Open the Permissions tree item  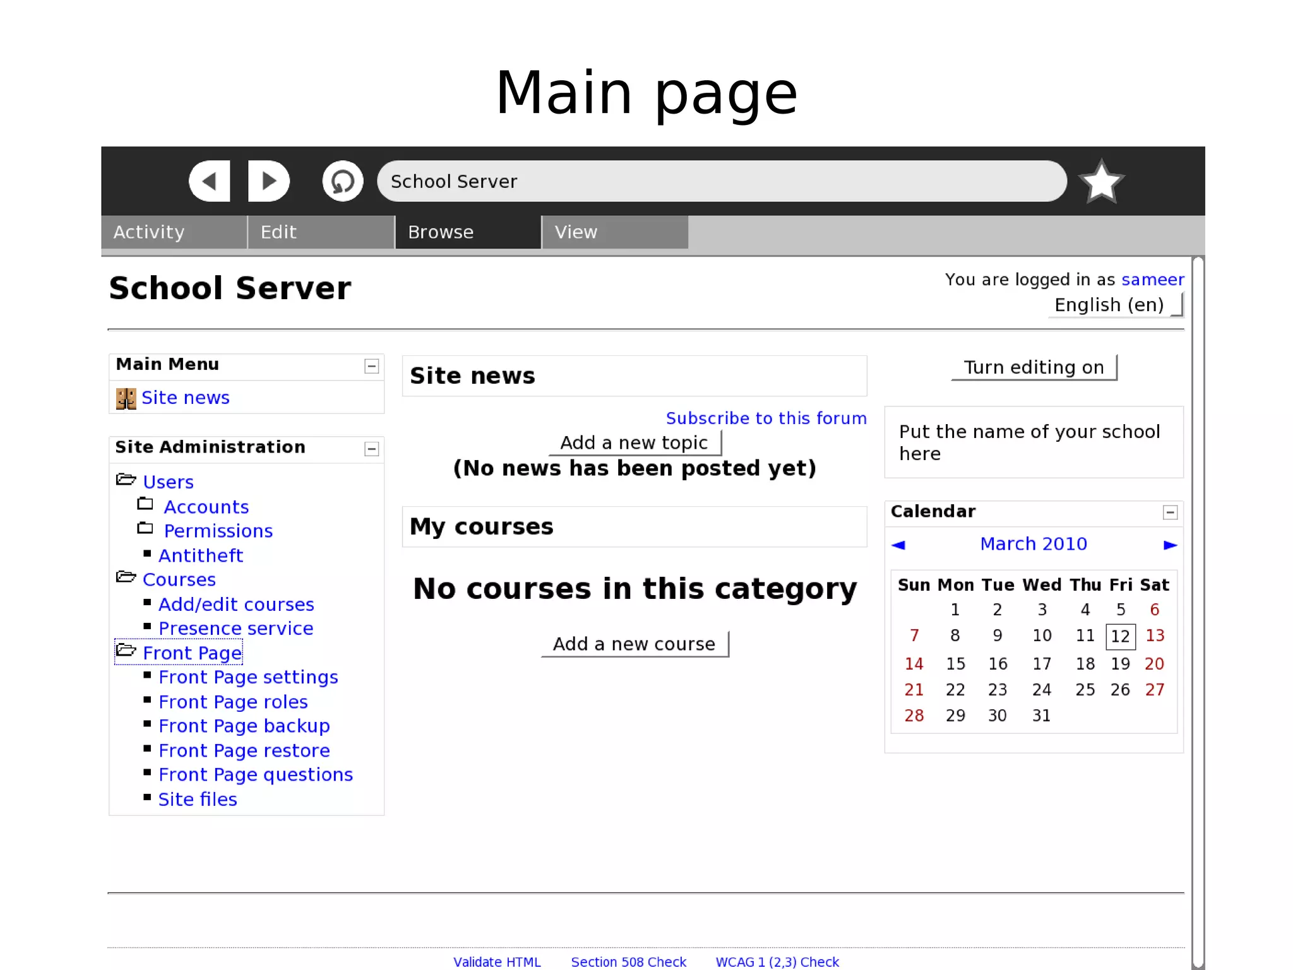tap(218, 531)
